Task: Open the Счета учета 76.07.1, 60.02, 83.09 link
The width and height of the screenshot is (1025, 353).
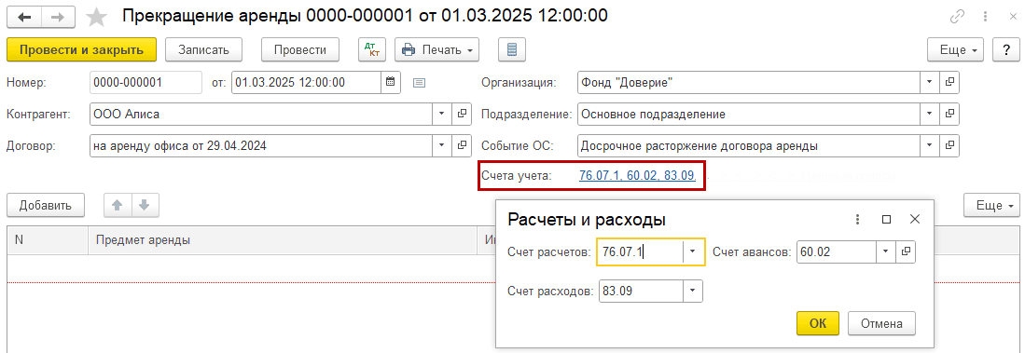Action: coord(637,175)
